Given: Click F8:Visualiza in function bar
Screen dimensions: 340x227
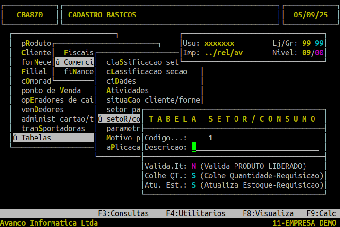Looking at the screenshot, I should click(x=268, y=213).
